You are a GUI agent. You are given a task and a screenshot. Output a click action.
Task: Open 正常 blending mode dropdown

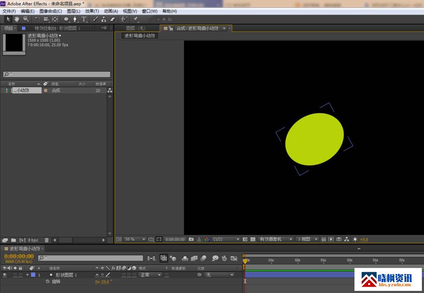point(150,275)
